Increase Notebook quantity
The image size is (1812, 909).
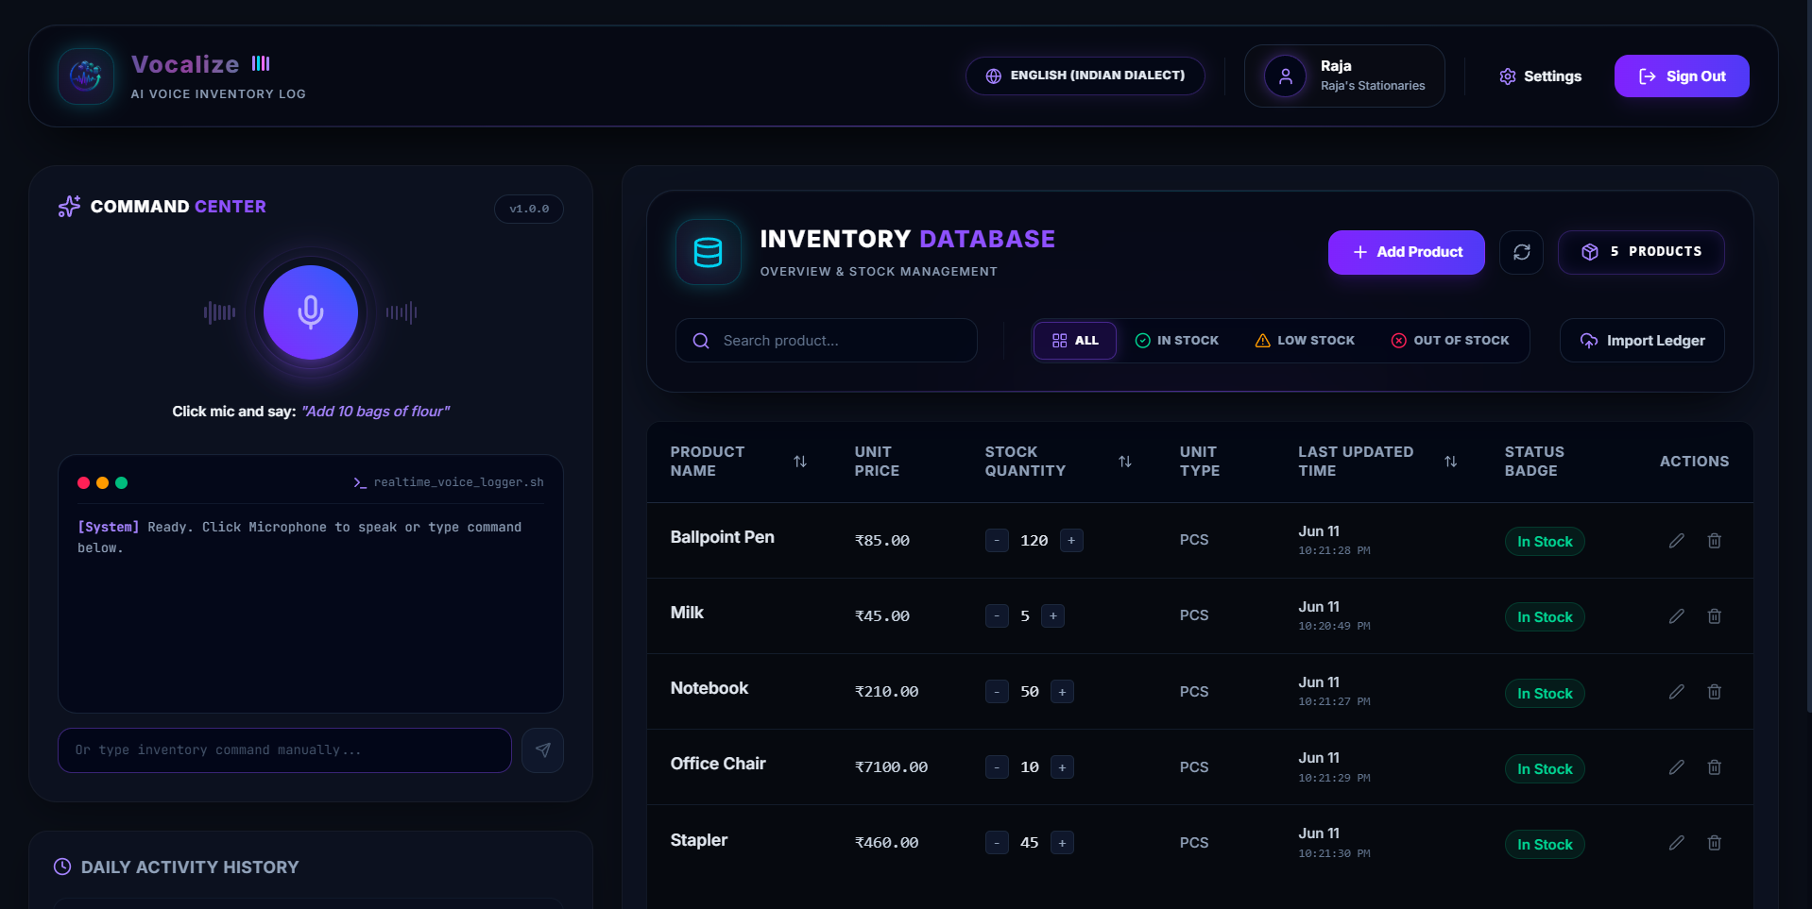(x=1062, y=692)
